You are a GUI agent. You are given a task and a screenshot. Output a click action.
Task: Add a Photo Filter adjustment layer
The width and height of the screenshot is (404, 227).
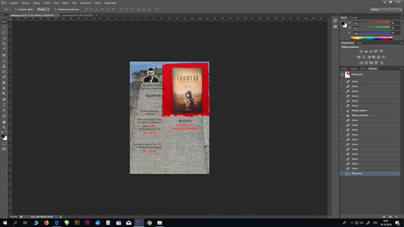(x=374, y=57)
